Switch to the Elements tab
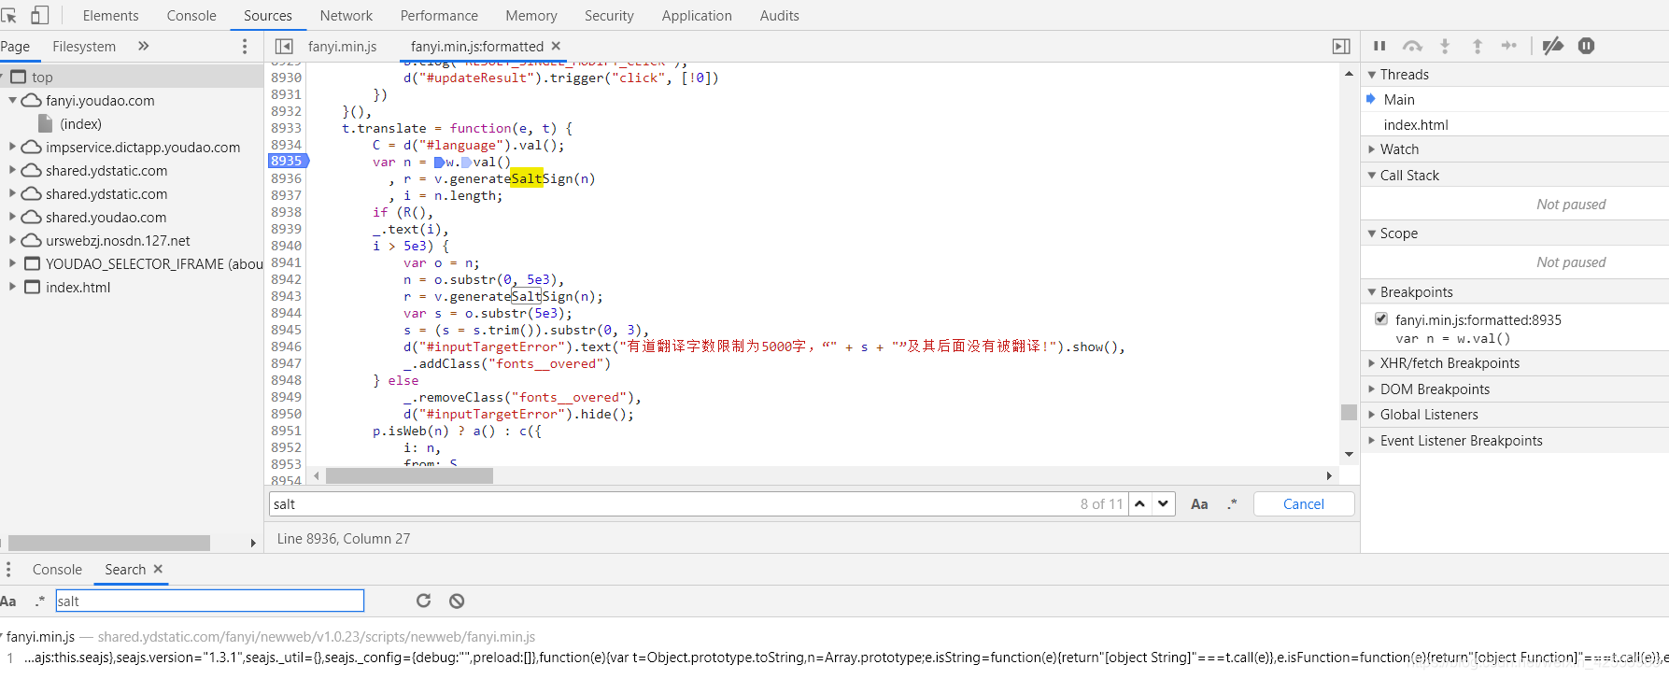The width and height of the screenshot is (1669, 679). click(110, 16)
